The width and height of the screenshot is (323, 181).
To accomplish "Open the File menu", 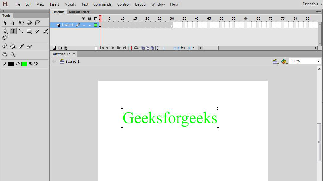I will click(x=17, y=4).
